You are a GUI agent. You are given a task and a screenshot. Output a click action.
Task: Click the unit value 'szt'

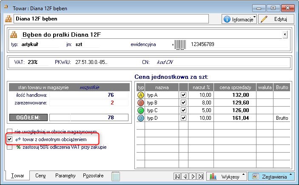79,44
